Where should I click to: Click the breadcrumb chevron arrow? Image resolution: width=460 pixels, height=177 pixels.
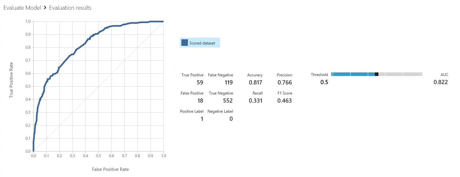[x=45, y=8]
